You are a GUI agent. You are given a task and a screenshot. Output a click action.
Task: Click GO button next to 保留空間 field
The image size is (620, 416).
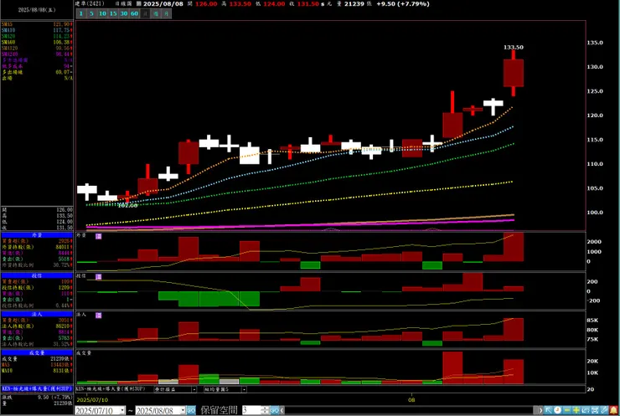pyautogui.click(x=275, y=410)
